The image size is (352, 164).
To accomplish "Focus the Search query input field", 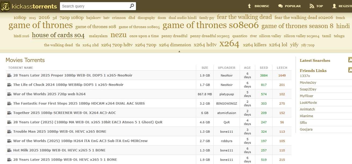I will click(x=95, y=6).
